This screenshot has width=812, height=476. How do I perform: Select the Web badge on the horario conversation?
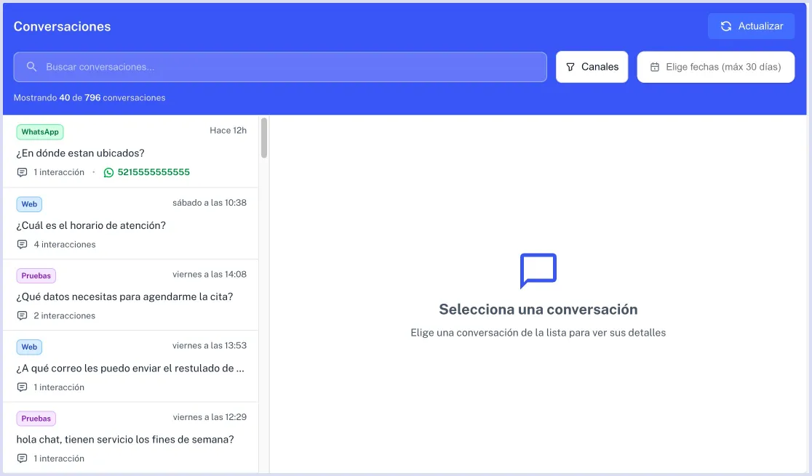click(29, 204)
